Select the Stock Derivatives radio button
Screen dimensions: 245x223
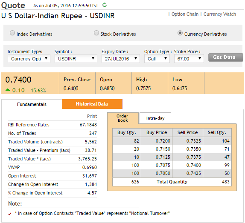coord(96,33)
